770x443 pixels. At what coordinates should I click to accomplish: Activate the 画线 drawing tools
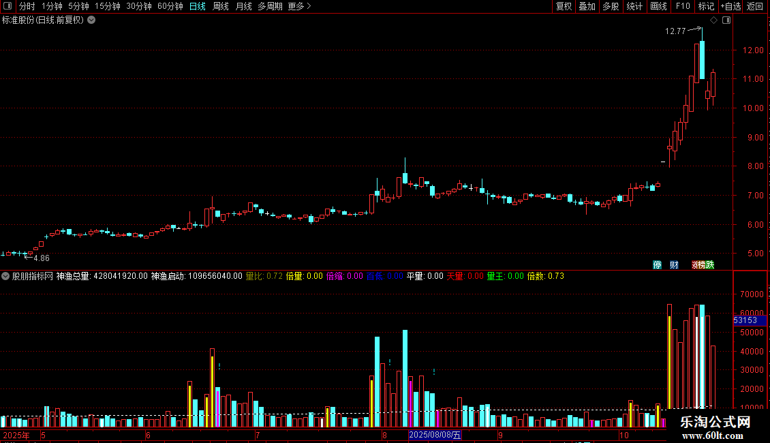point(658,6)
